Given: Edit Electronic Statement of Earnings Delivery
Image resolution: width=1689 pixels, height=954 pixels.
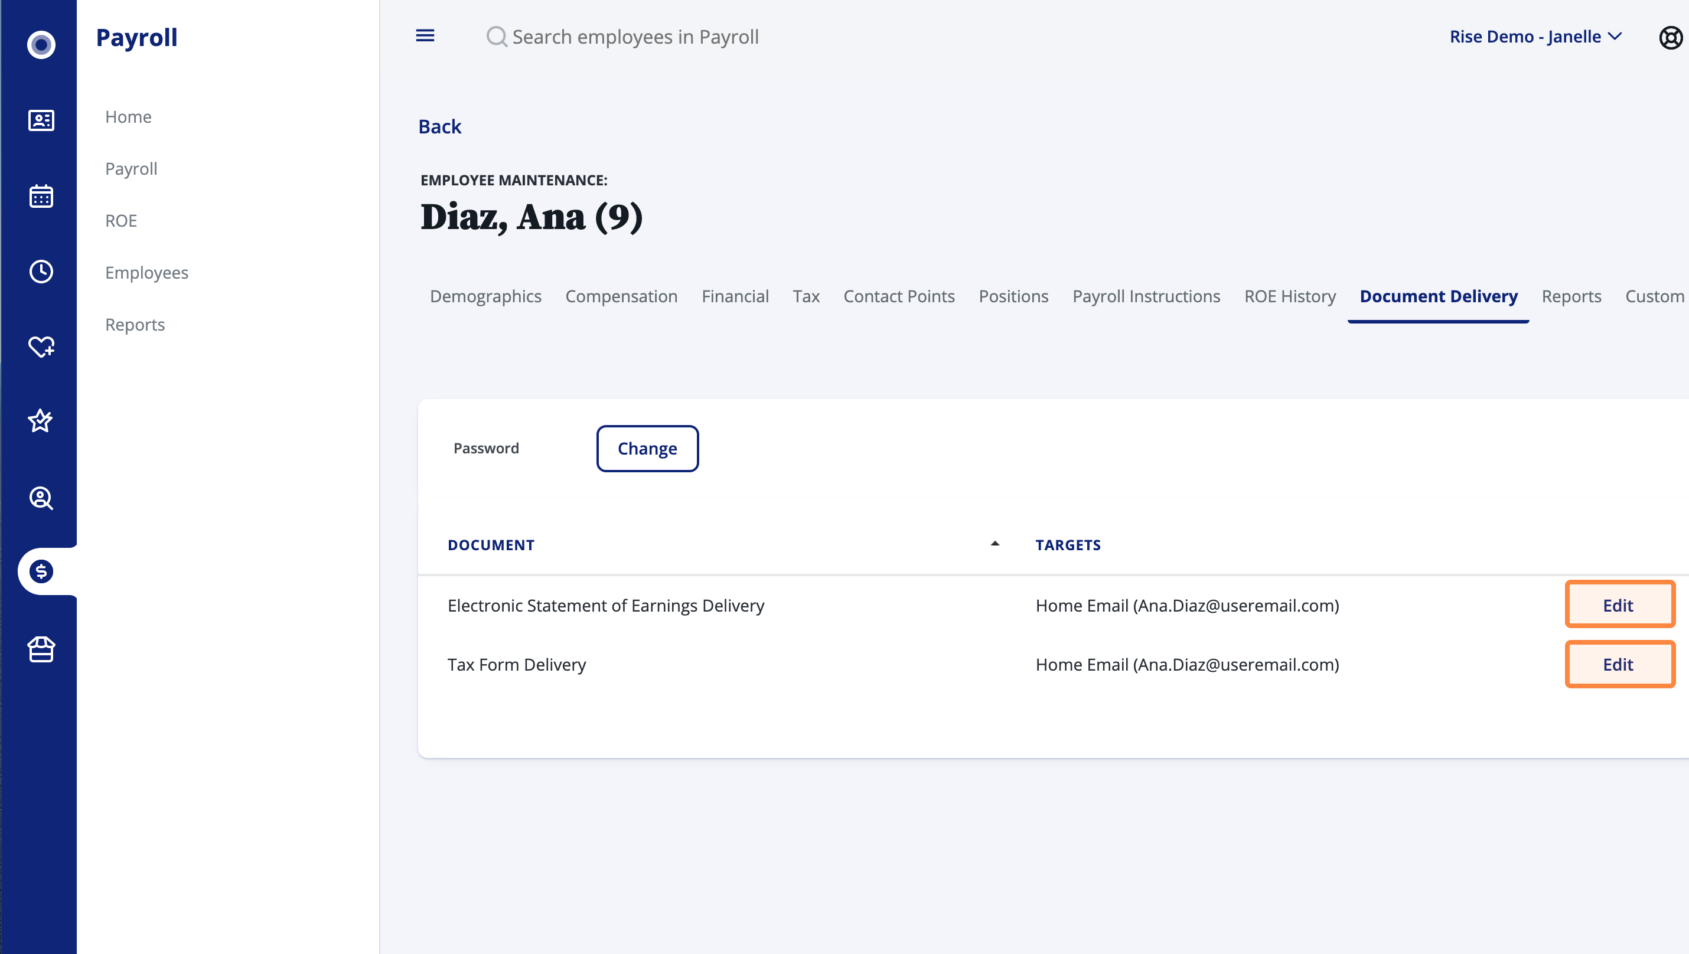Looking at the screenshot, I should click(1619, 604).
